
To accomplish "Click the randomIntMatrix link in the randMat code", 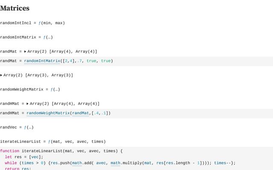I will click(42, 61).
